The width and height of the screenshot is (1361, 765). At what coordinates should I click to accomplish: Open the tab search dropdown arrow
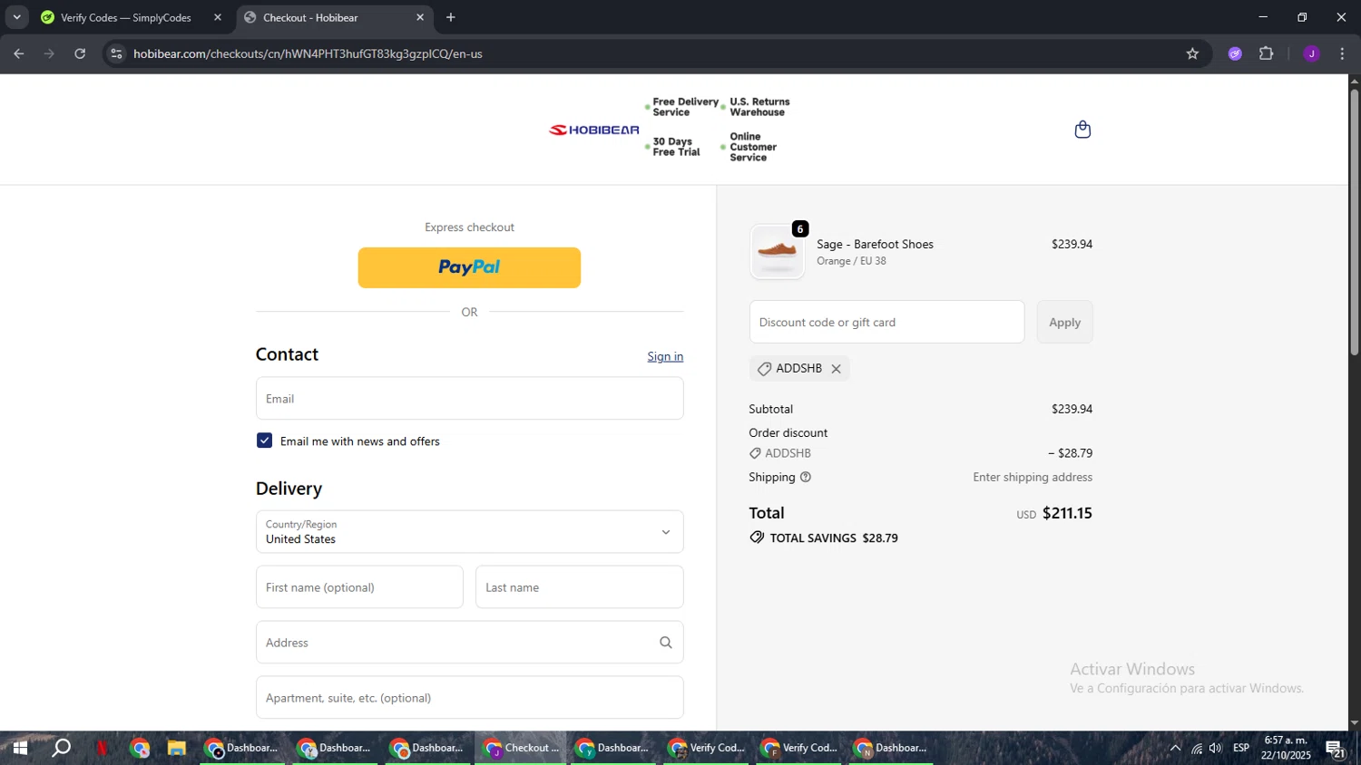[16, 17]
